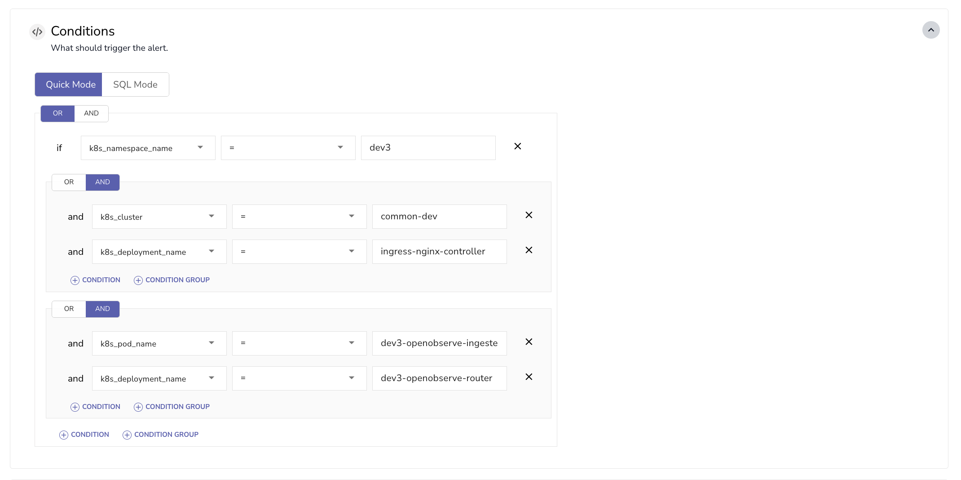Remove the dev3 namespace condition row
This screenshot has height=480, width=961.
click(x=517, y=147)
